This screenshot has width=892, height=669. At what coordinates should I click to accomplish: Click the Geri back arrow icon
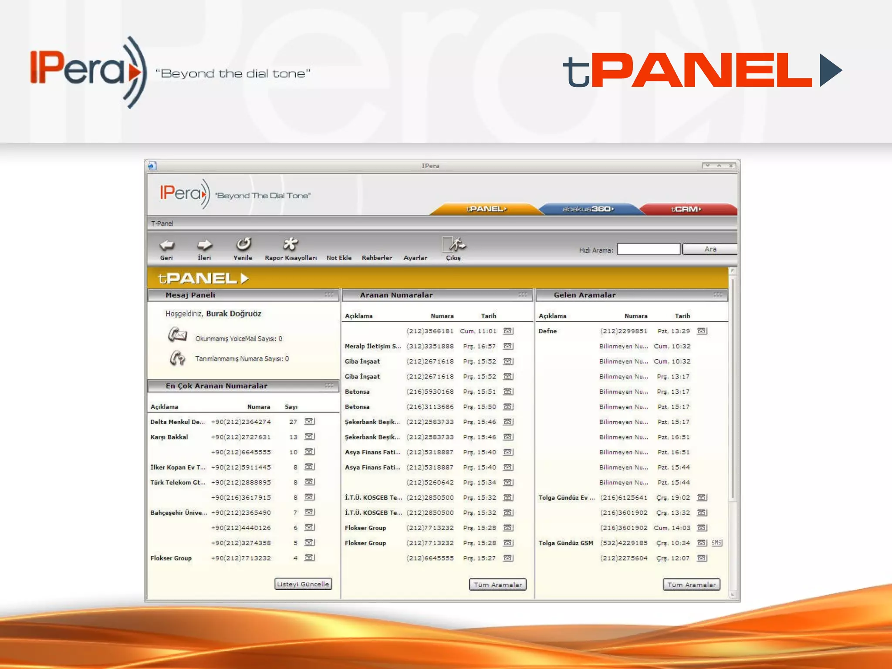coord(166,245)
